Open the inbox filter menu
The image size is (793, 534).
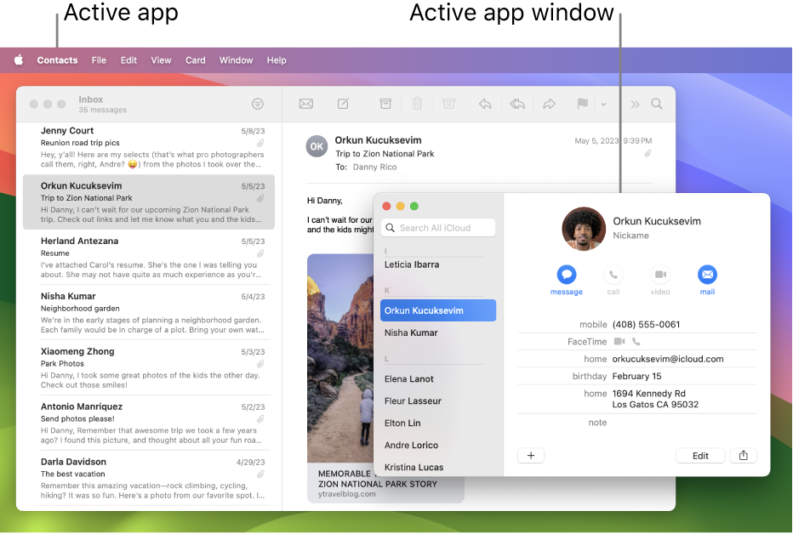(x=258, y=103)
